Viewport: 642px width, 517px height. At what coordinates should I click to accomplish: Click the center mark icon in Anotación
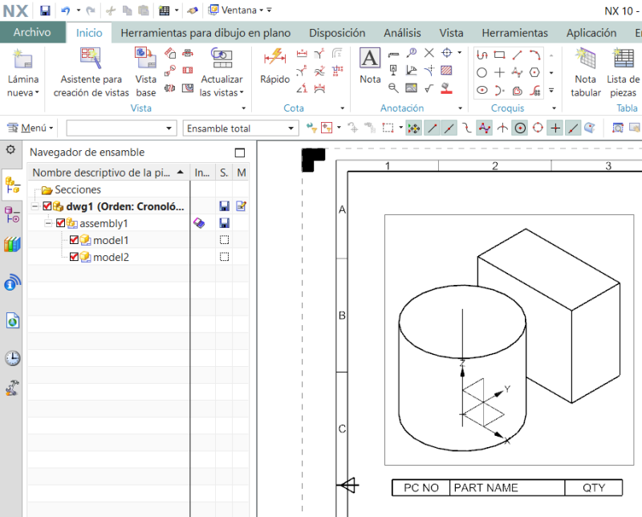(x=447, y=53)
